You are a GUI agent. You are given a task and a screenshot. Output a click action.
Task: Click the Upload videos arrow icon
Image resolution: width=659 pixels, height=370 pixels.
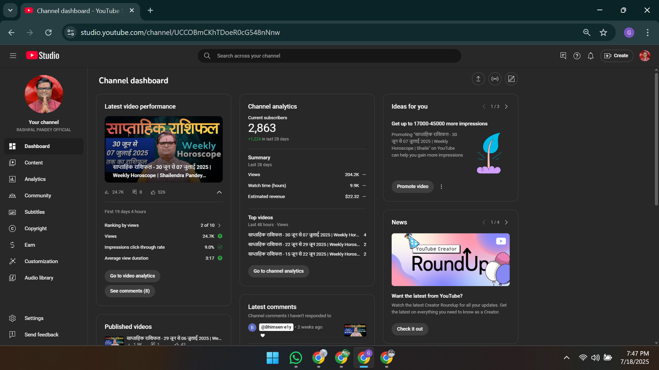478,79
